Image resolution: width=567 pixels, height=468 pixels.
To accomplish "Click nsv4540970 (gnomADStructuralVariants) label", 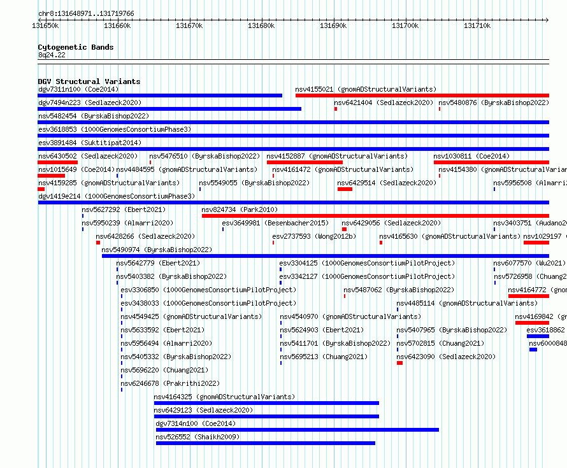I will [350, 316].
